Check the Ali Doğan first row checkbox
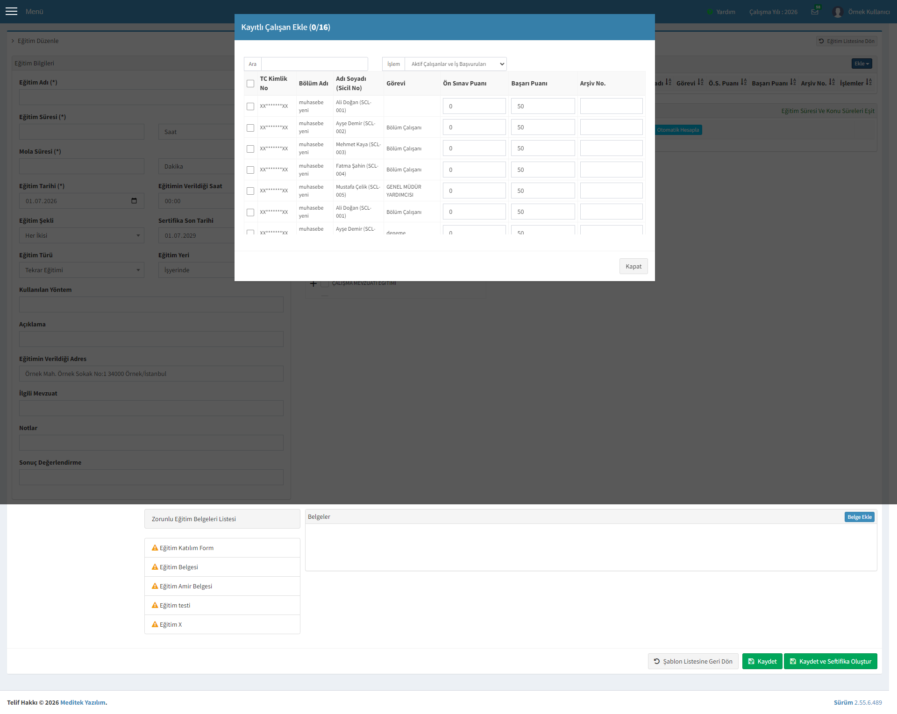This screenshot has width=897, height=714. [250, 106]
